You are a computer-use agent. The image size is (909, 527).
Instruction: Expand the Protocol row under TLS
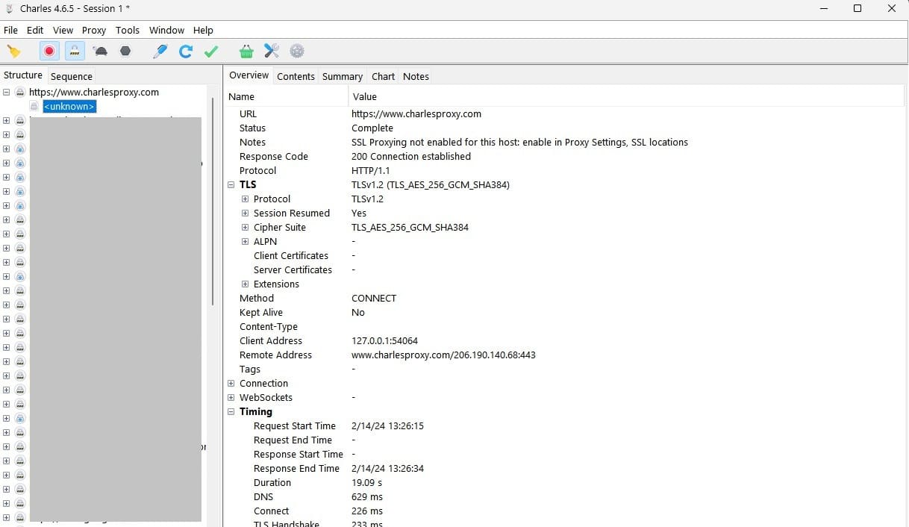(245, 199)
